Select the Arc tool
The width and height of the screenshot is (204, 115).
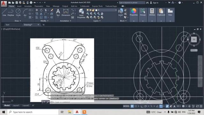tap(25, 12)
